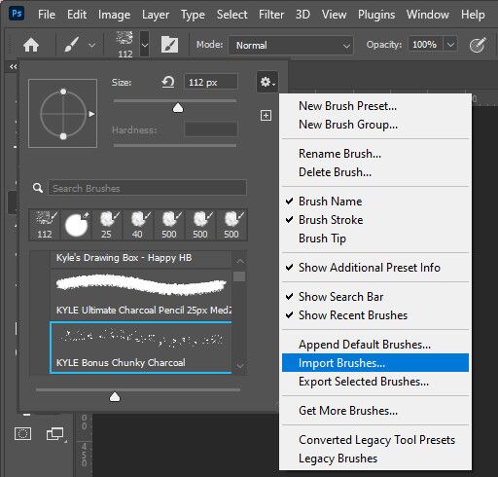The width and height of the screenshot is (498, 477).
Task: Open the Filter menu
Action: click(x=271, y=15)
